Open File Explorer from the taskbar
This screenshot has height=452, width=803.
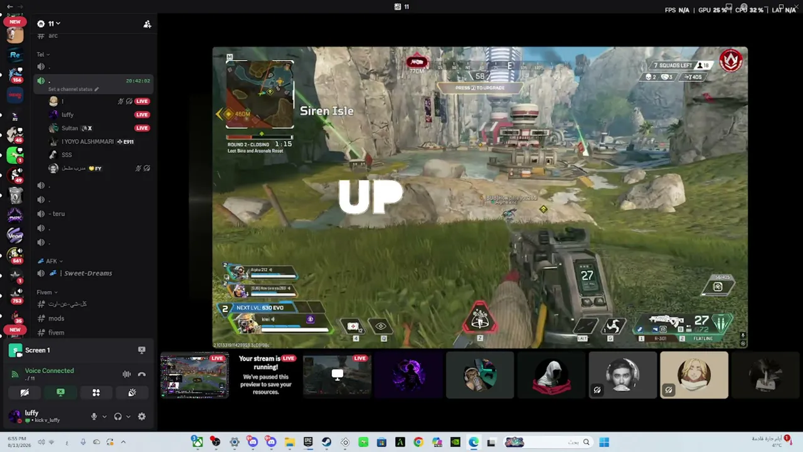[x=289, y=442]
